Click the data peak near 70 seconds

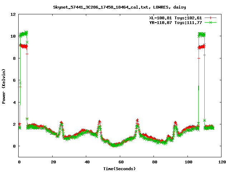[x=137, y=121]
